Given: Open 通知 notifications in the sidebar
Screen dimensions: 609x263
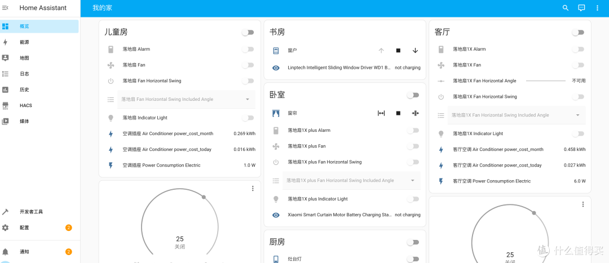Looking at the screenshot, I should pos(39,252).
